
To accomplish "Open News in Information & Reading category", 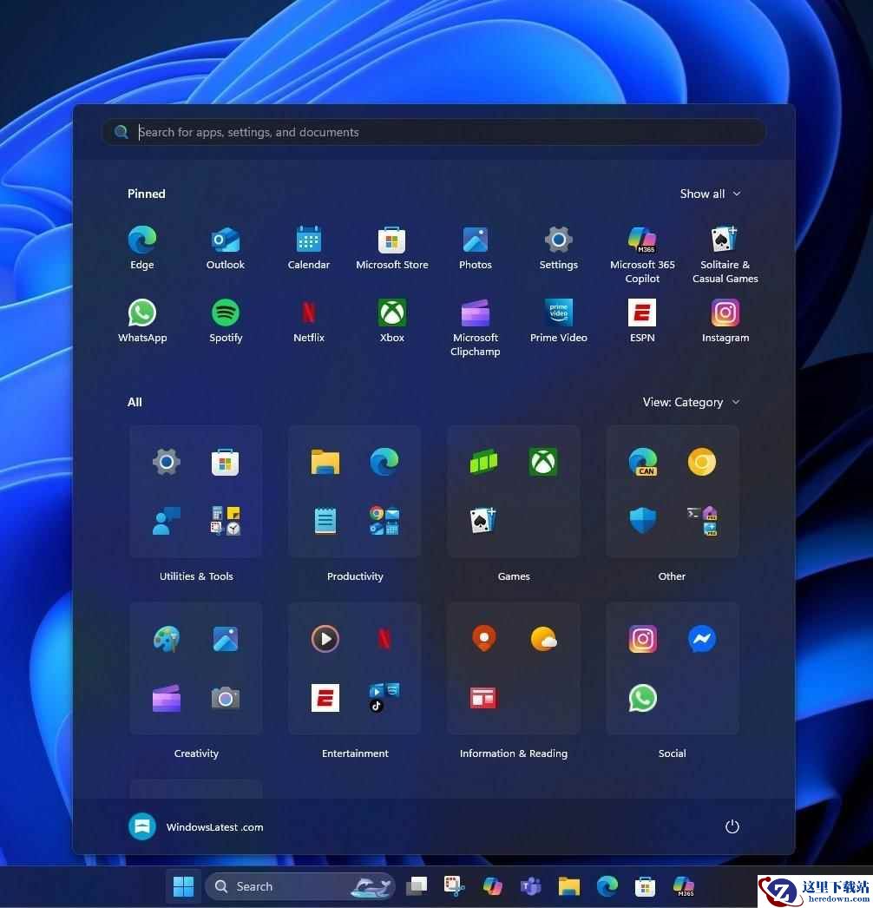I will (483, 699).
